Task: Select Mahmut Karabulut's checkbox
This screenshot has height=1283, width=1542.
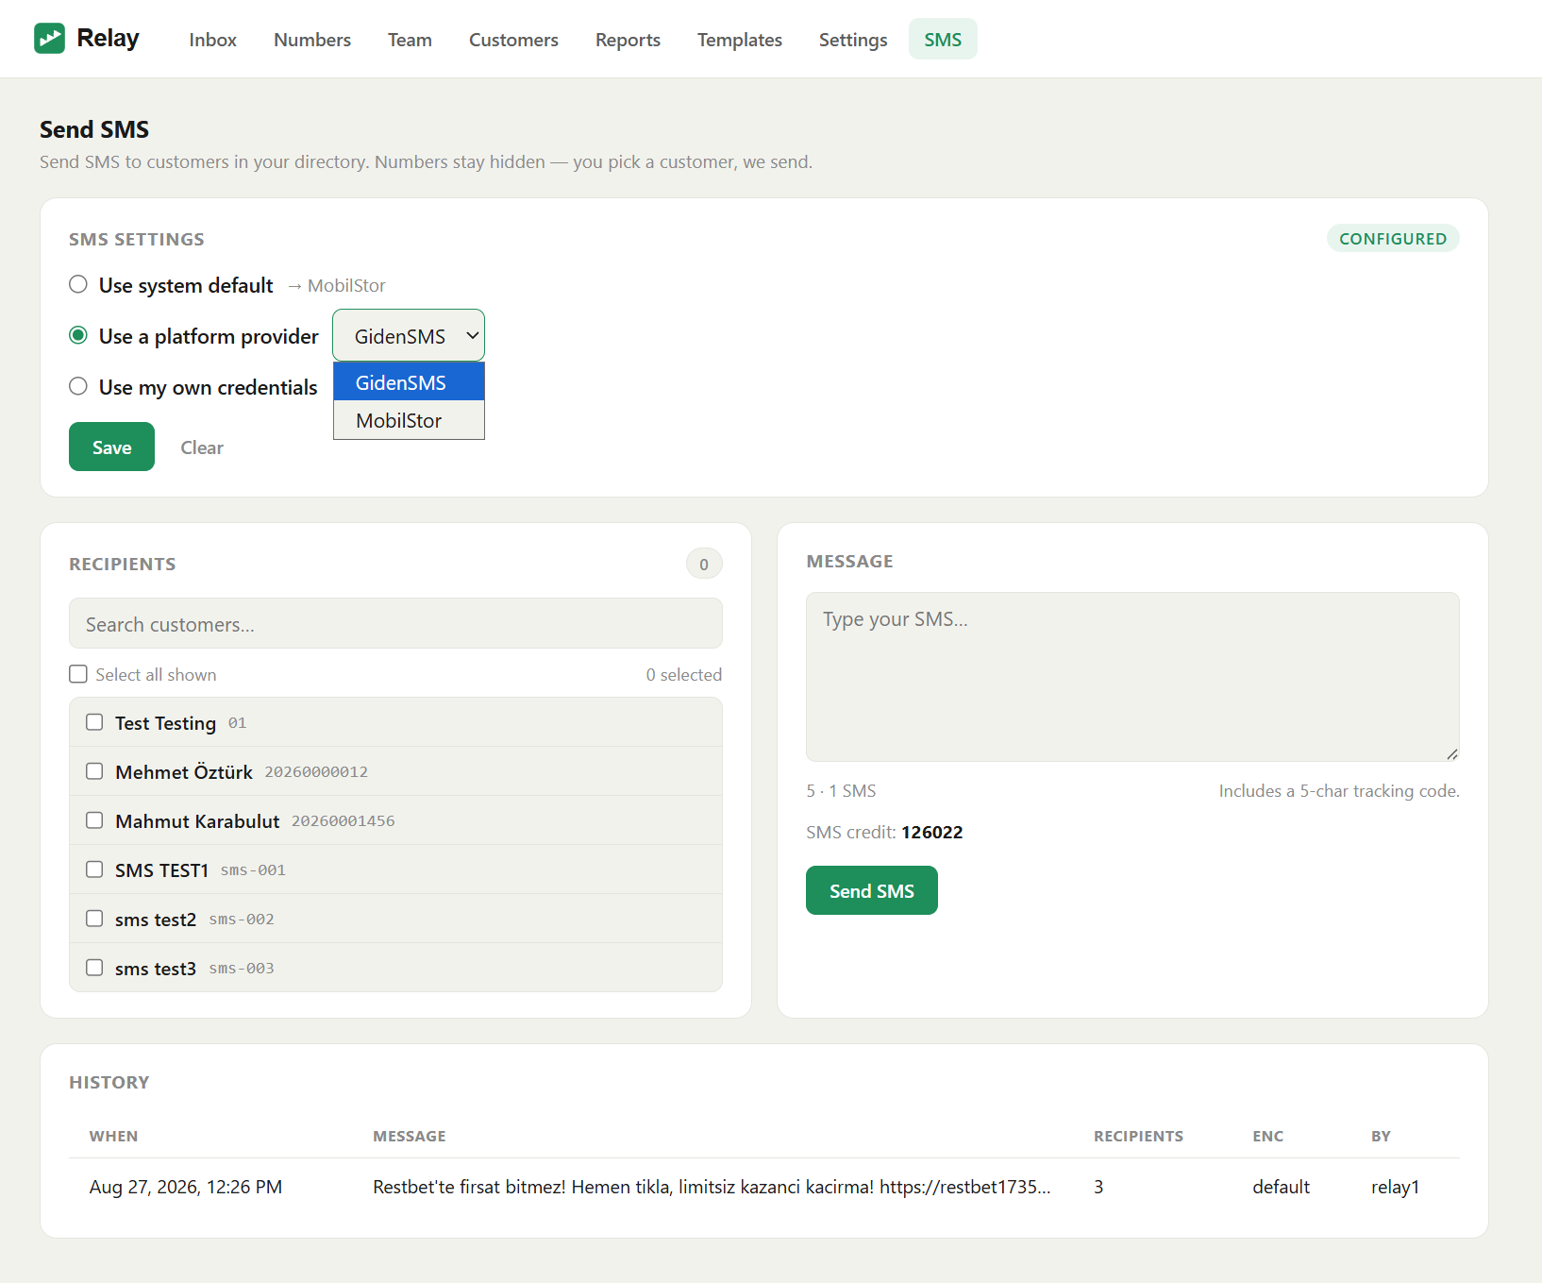Action: [94, 820]
